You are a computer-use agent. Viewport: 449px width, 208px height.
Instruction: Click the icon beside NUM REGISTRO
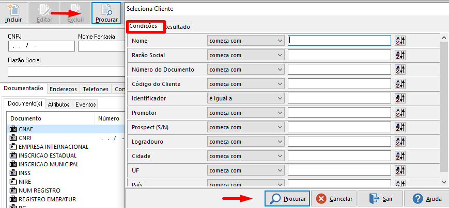13,190
